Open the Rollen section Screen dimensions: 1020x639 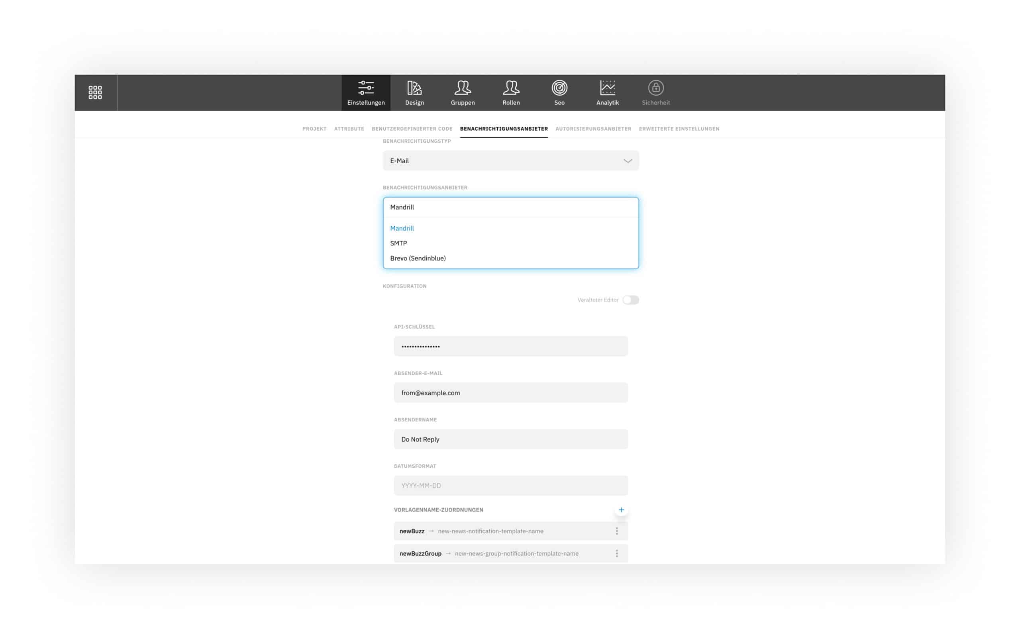tap(511, 92)
